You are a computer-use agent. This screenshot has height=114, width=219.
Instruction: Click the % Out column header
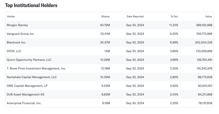pyautogui.click(x=174, y=16)
